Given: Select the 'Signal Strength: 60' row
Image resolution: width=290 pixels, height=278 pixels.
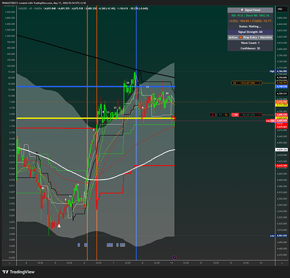Looking at the screenshot, I should pos(250,32).
